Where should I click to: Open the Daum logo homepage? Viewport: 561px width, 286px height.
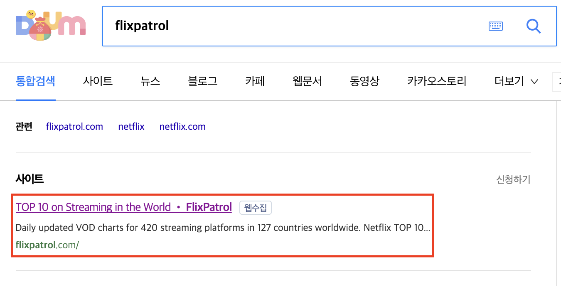pyautogui.click(x=51, y=26)
